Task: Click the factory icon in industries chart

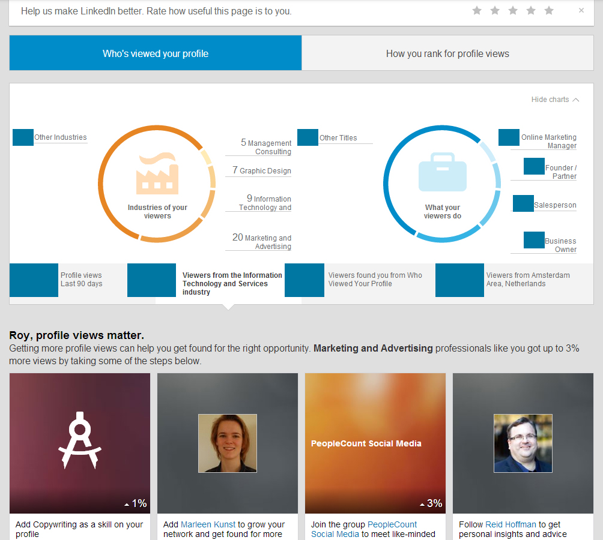Action: click(x=157, y=174)
